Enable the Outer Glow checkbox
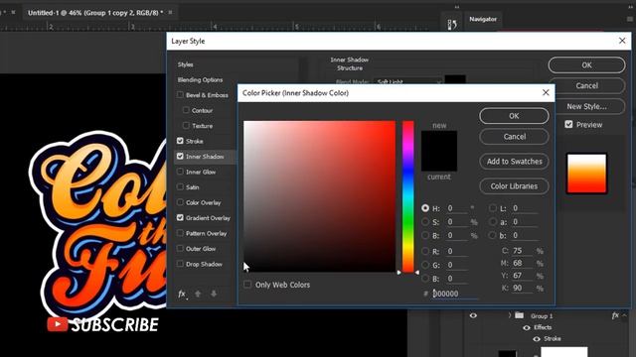 (x=180, y=249)
